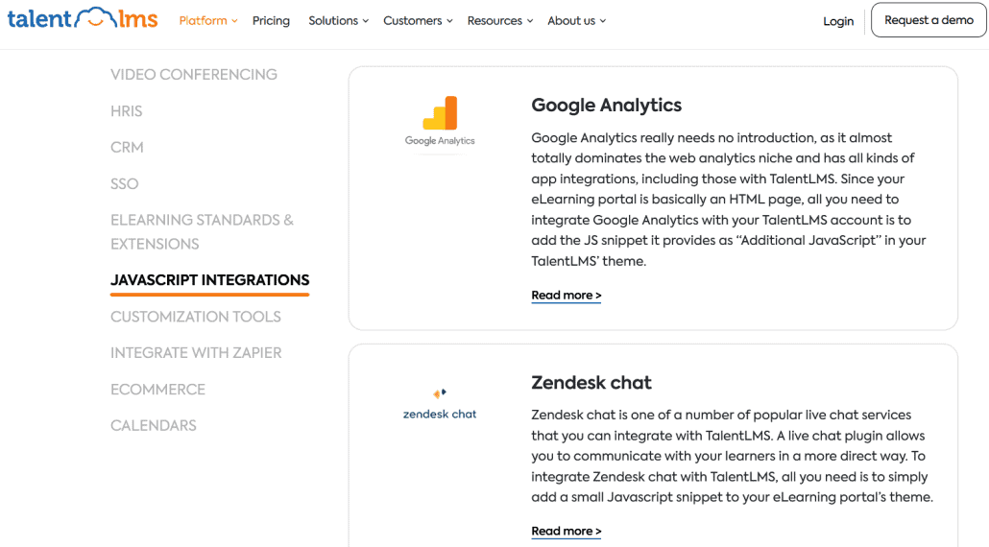Image resolution: width=989 pixels, height=547 pixels.
Task: Click the Login link
Action: click(838, 21)
